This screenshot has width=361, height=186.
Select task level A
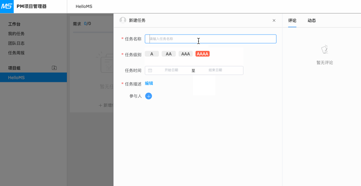coord(152,54)
